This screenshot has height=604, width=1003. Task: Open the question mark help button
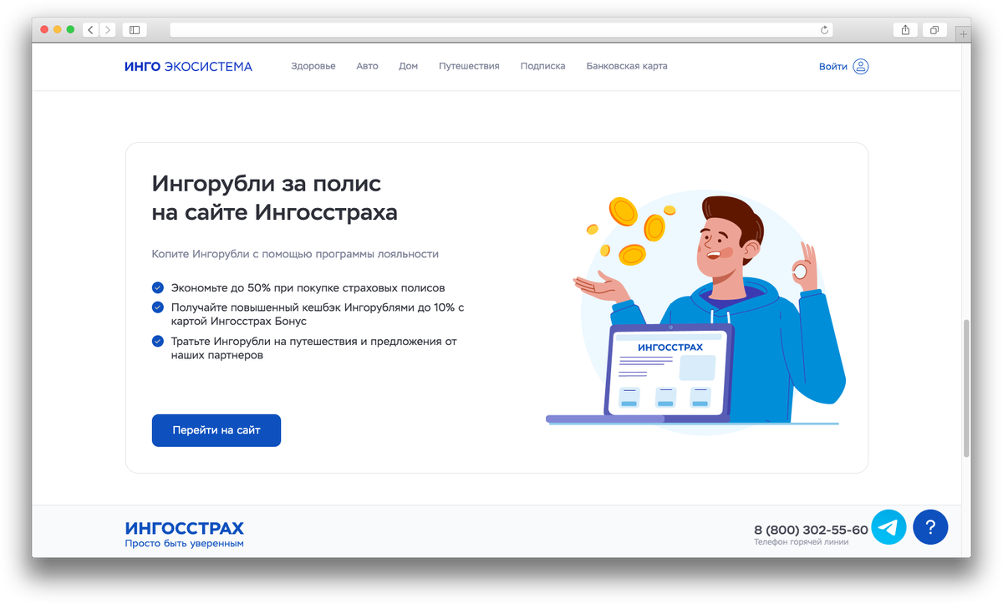[x=930, y=527]
